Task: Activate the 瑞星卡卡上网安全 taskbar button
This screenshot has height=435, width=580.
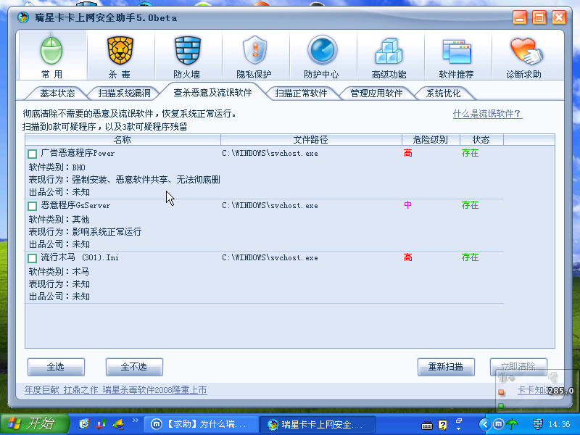Action: point(317,424)
